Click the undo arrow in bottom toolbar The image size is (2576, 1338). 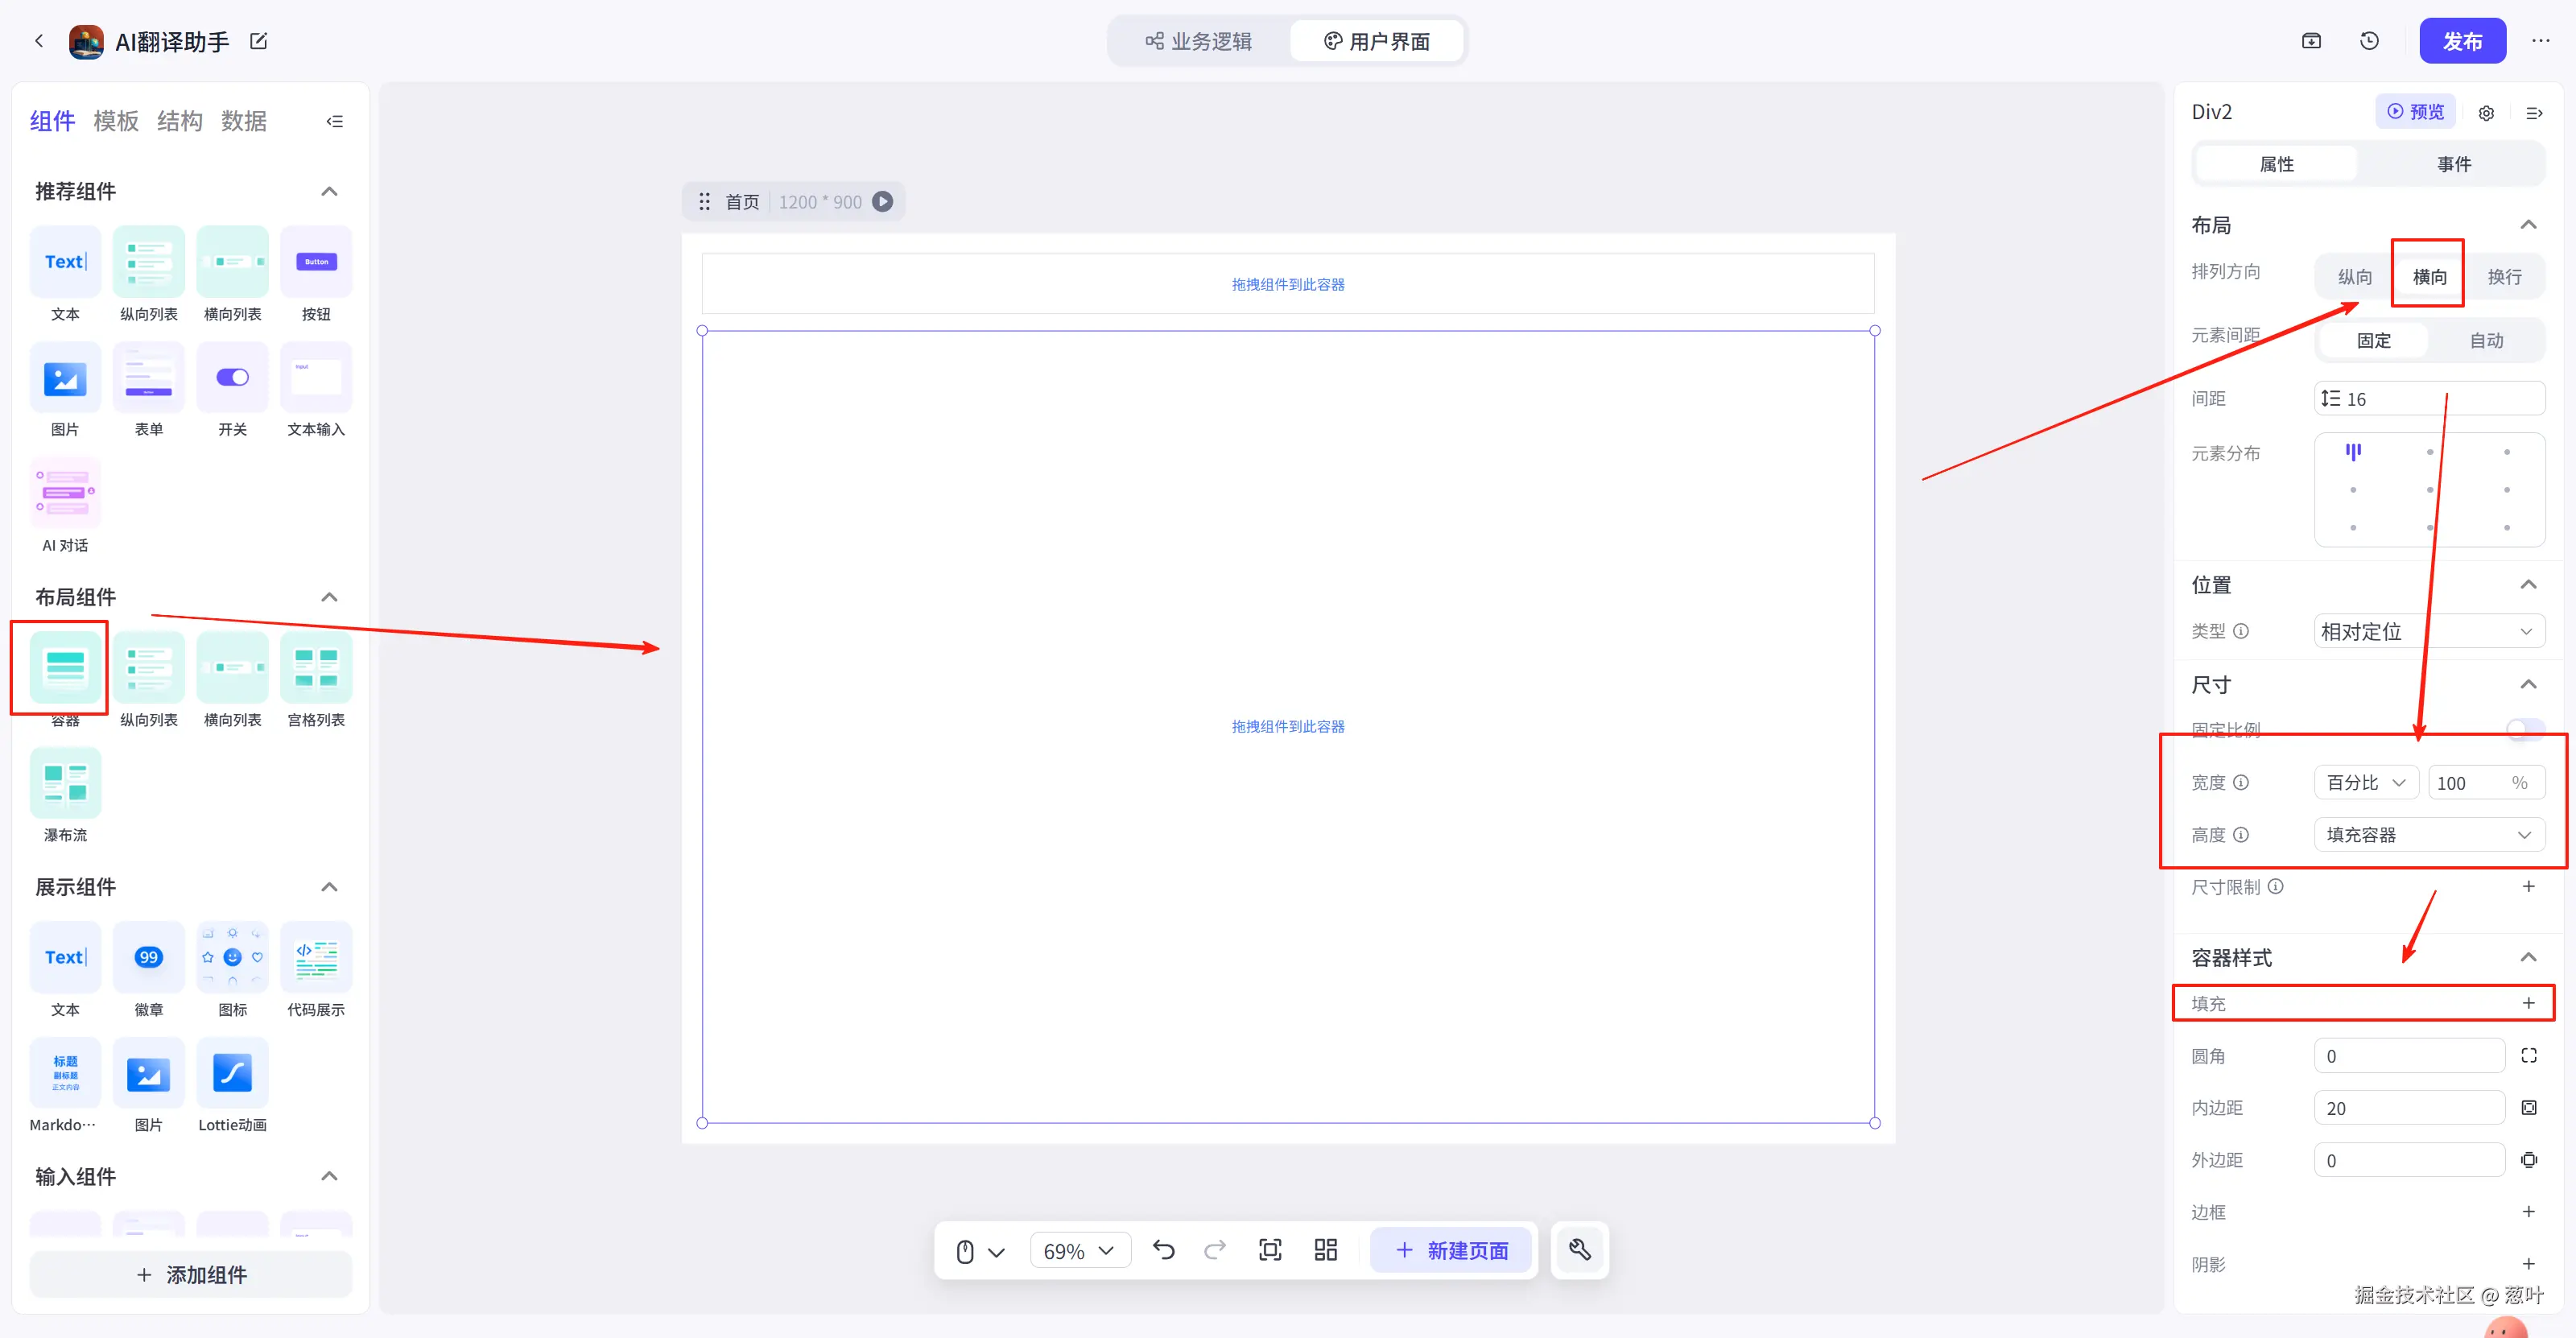click(x=1163, y=1250)
